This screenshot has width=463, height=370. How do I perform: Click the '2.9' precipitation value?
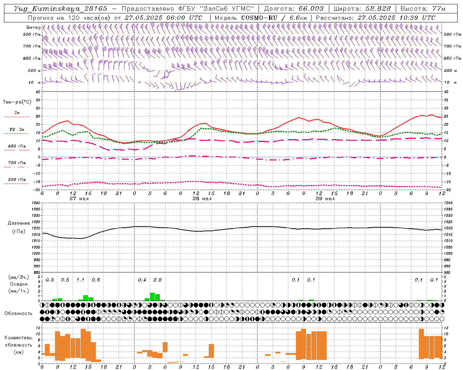coord(157,280)
